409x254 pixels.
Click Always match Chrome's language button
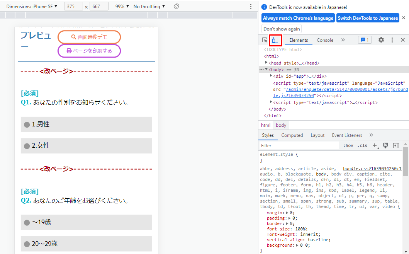pyautogui.click(x=298, y=18)
